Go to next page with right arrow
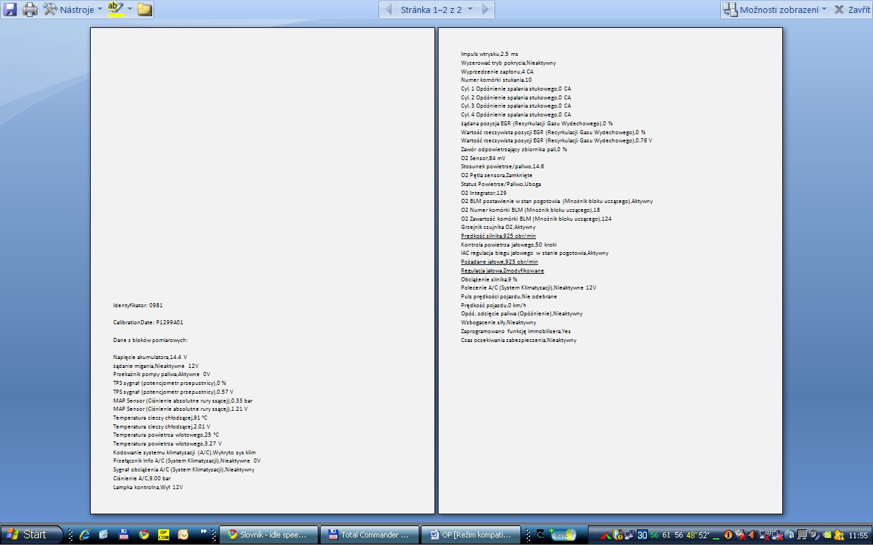Screen dimensions: 873x545 coord(486,10)
